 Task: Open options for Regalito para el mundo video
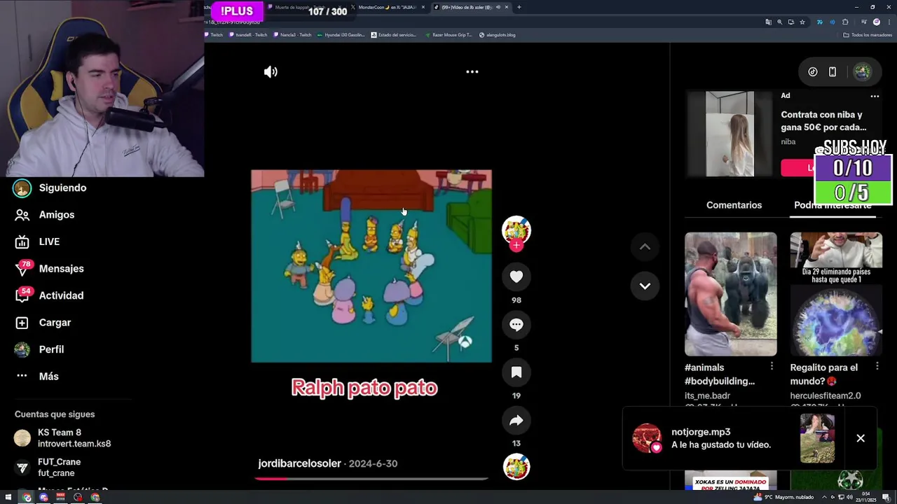pyautogui.click(x=877, y=367)
